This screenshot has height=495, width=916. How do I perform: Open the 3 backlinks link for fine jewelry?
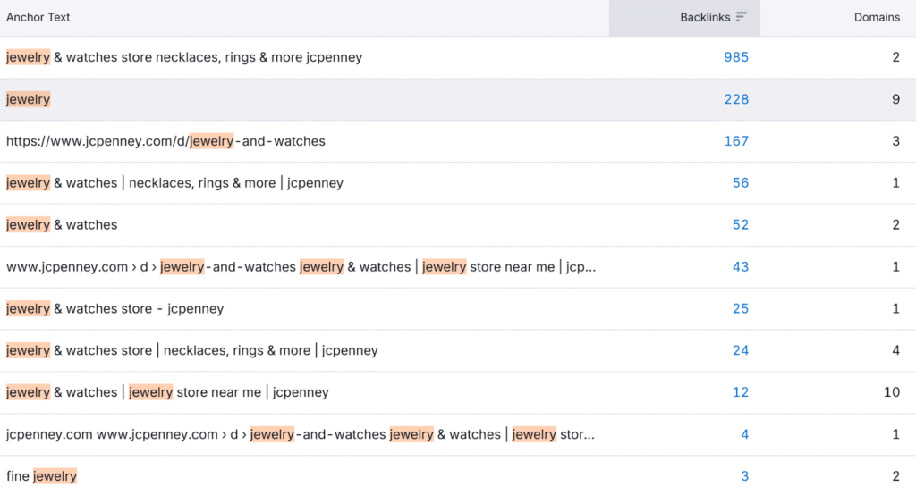coord(744,476)
